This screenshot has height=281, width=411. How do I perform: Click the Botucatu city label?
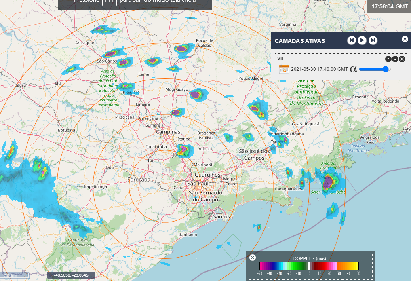click(x=66, y=130)
